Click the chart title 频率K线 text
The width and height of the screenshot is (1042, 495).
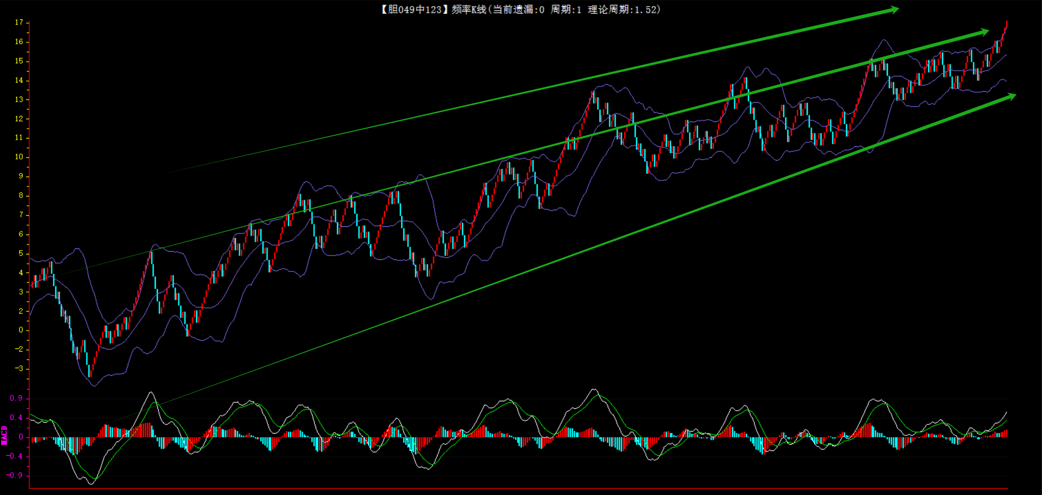point(469,9)
